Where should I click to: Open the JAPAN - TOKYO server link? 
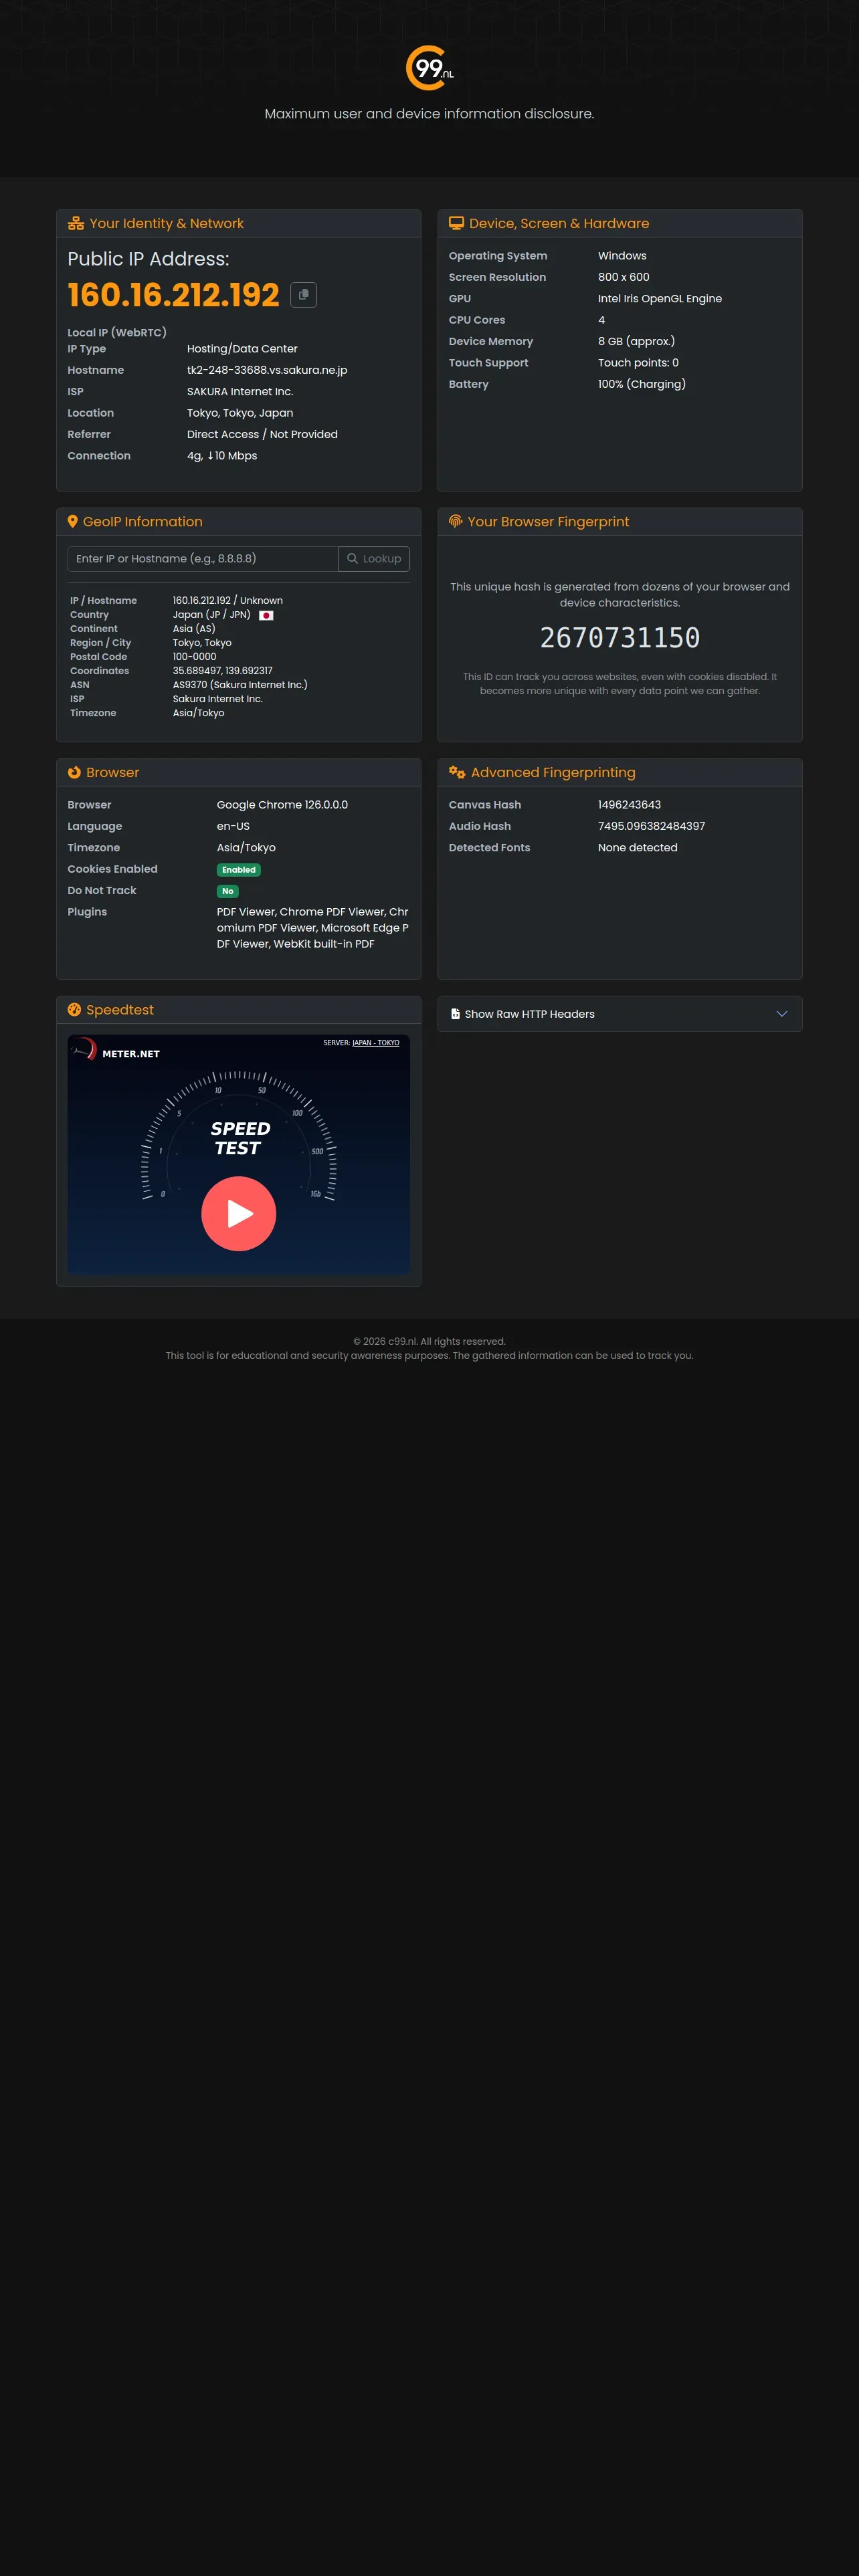[x=376, y=1043]
